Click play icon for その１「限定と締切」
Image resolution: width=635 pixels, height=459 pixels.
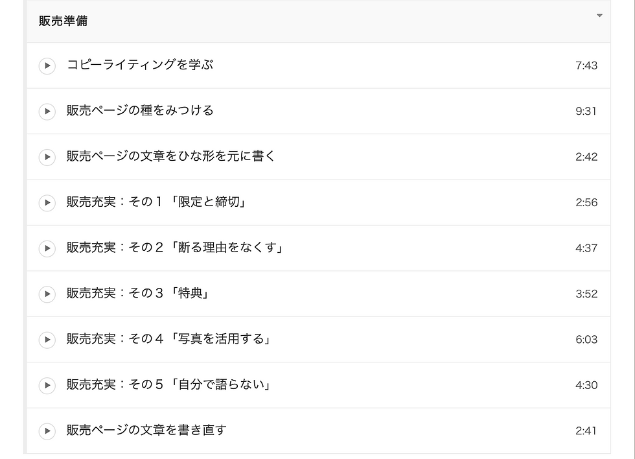(x=47, y=203)
